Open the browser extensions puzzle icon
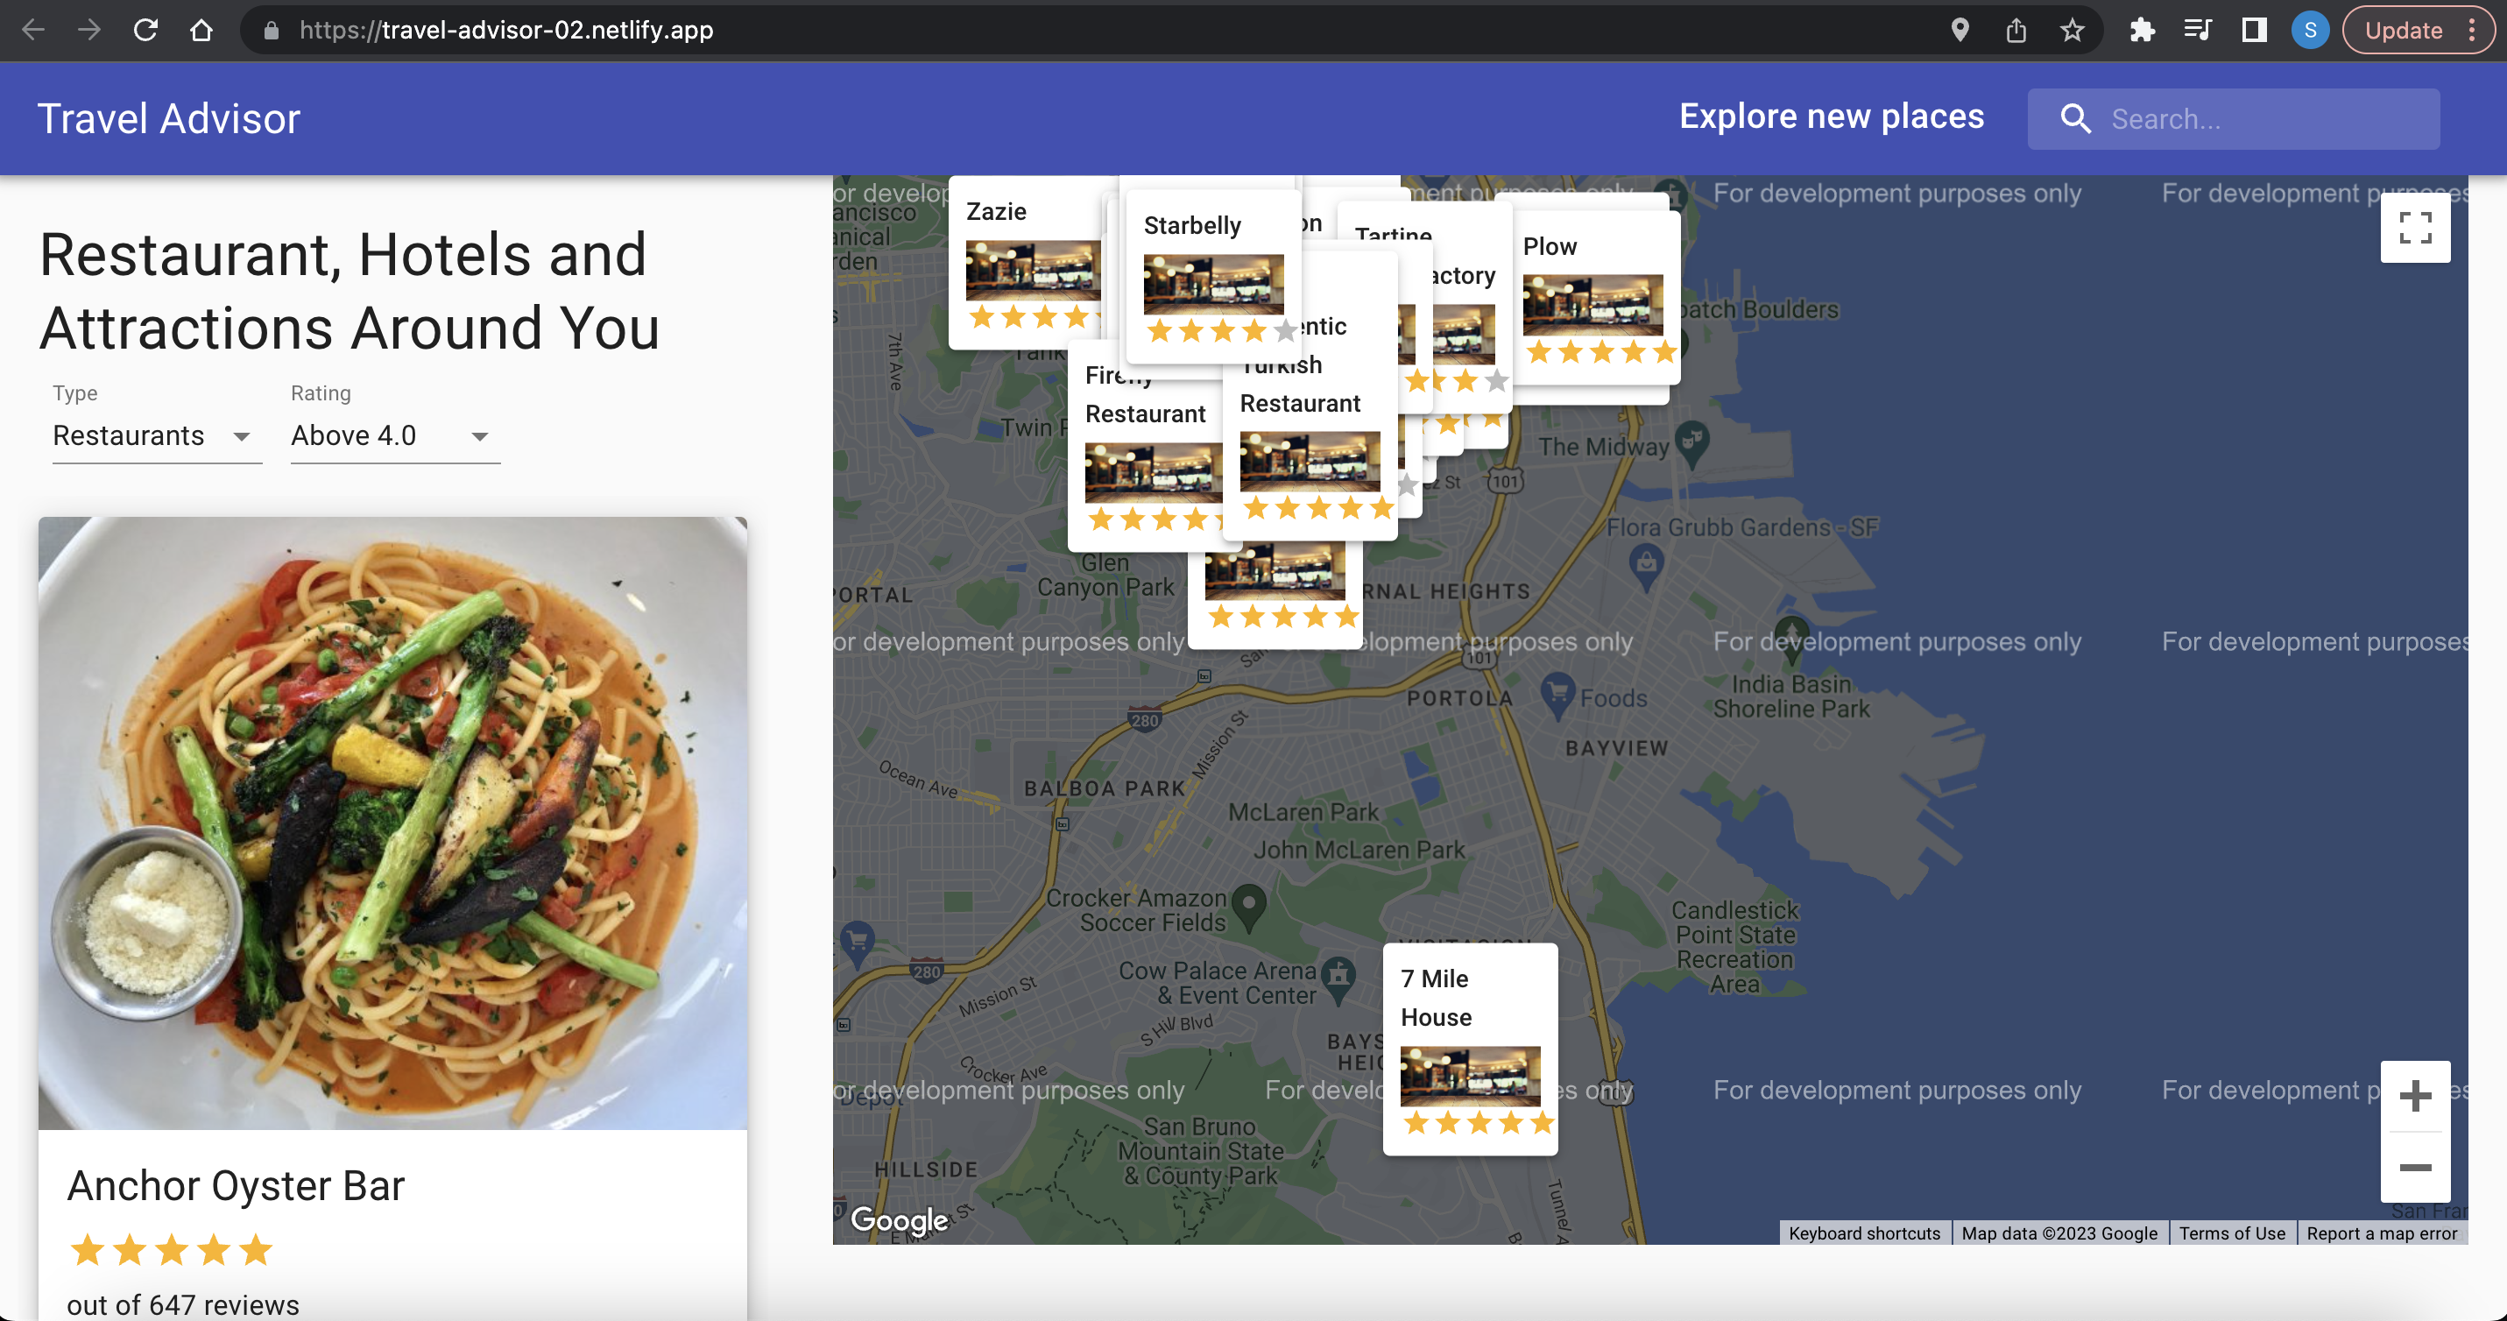The image size is (2507, 1321). [2141, 30]
